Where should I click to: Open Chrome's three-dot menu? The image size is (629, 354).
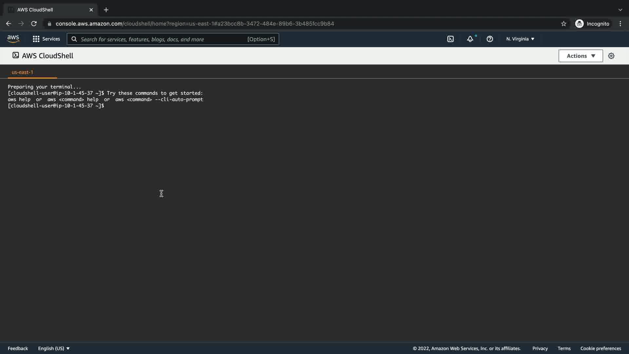[620, 24]
